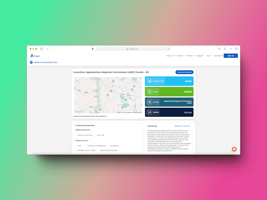Select the Public or Government chip
Viewport: 267px width, 200px height.
85,135
